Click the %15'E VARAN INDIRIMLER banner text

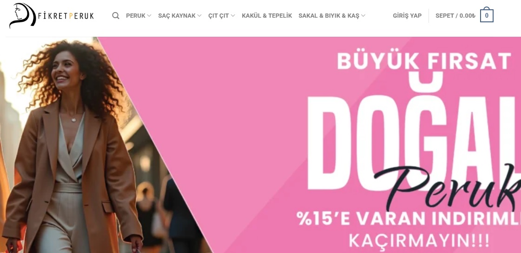[409, 219]
